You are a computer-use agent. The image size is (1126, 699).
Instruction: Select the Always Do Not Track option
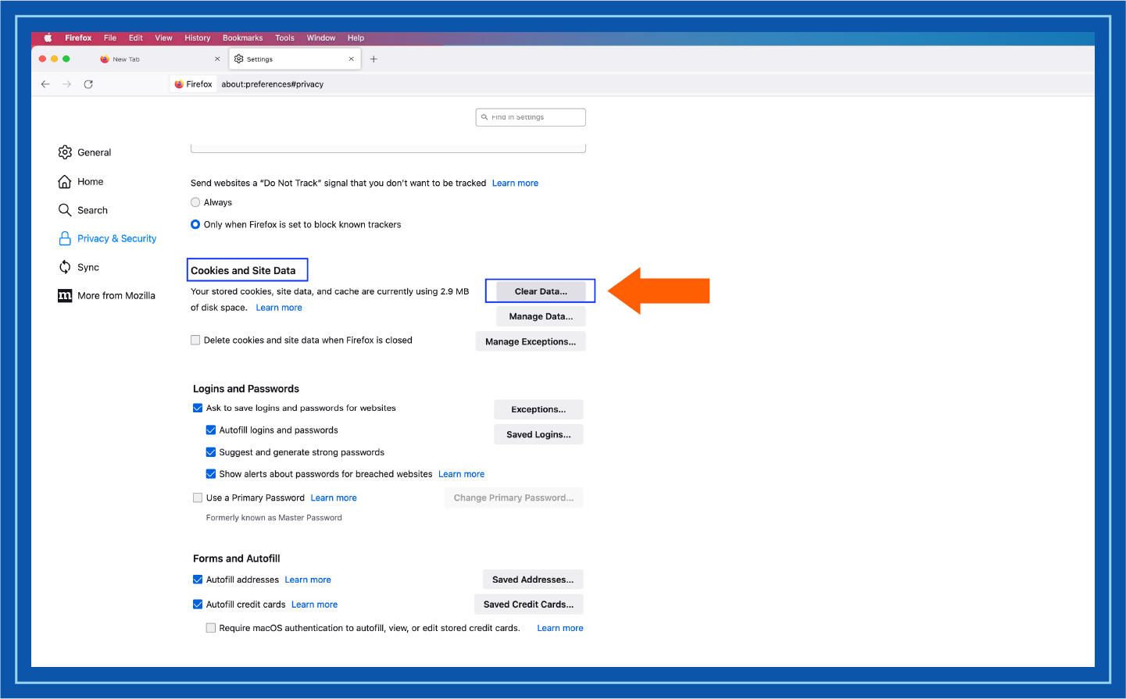click(195, 201)
